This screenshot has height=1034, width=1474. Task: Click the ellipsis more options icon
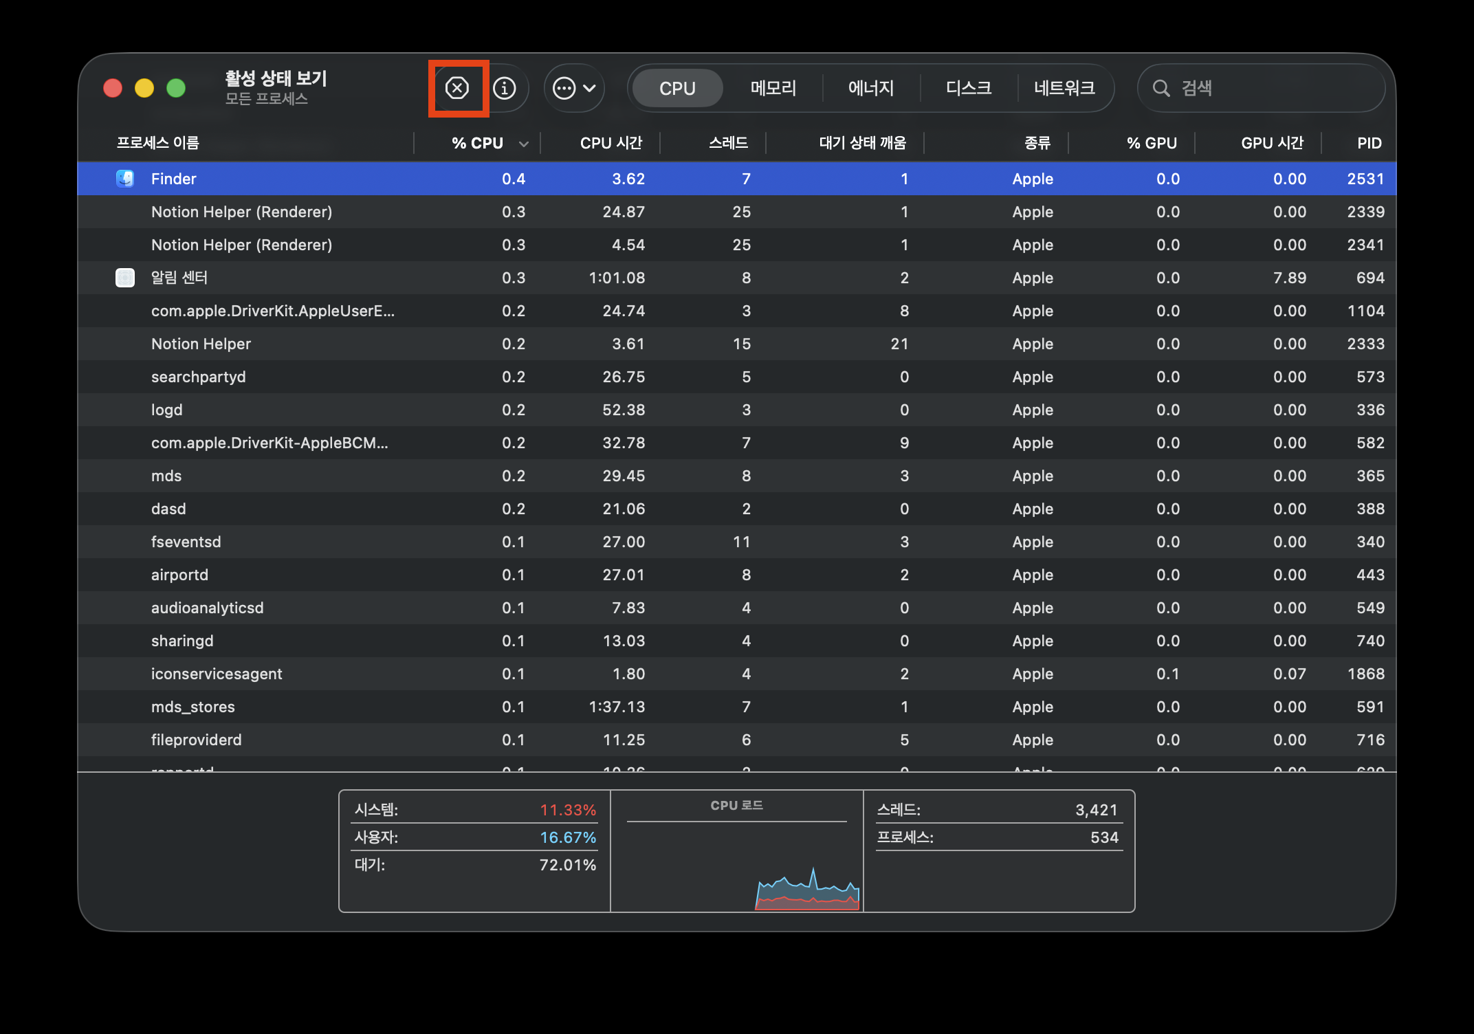[564, 88]
